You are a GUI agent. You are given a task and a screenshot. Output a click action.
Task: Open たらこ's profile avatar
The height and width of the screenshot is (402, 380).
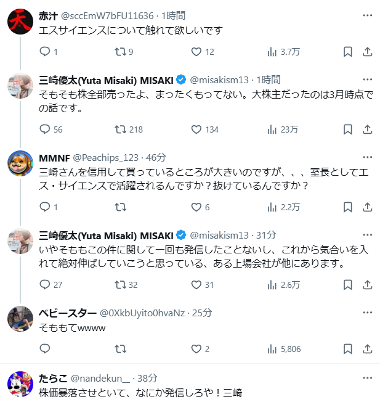tap(20, 385)
